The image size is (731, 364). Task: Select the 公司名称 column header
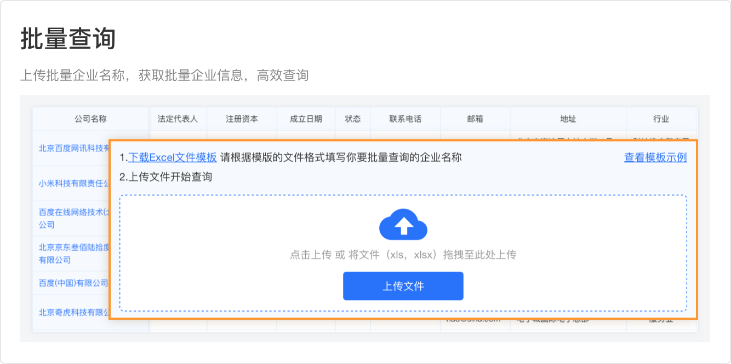90,119
